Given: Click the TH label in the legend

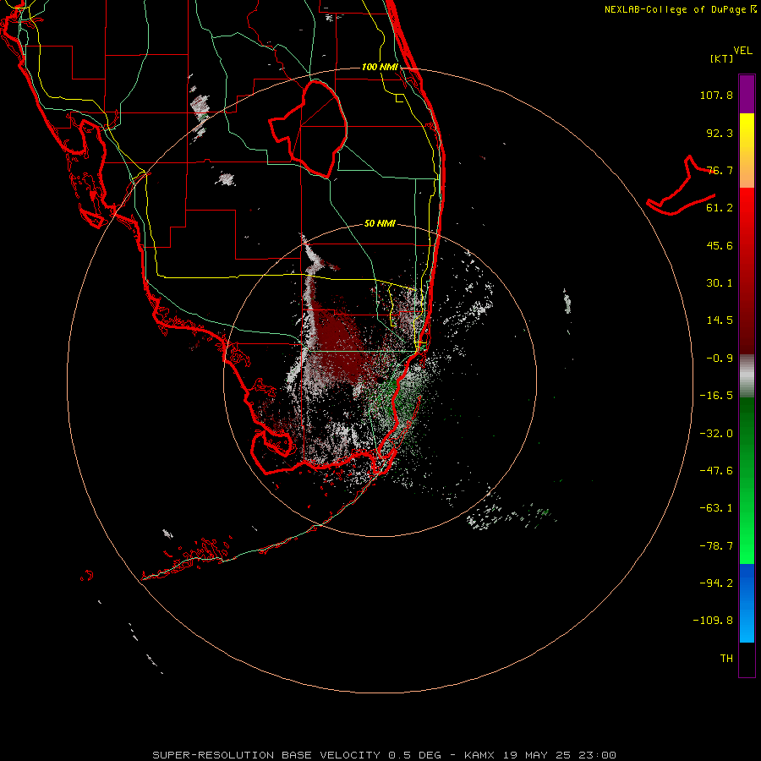Looking at the screenshot, I should (726, 659).
